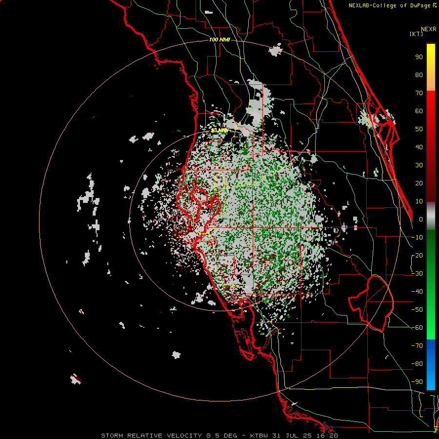Click the -20 scale value

click(x=417, y=255)
